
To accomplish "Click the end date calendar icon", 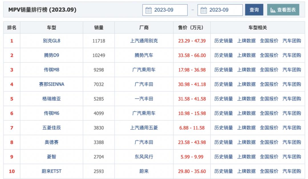I will 204,10.
